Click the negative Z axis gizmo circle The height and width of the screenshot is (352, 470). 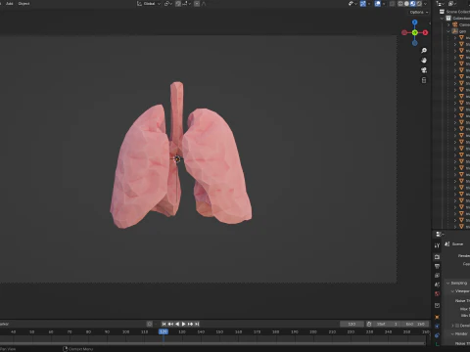click(415, 43)
